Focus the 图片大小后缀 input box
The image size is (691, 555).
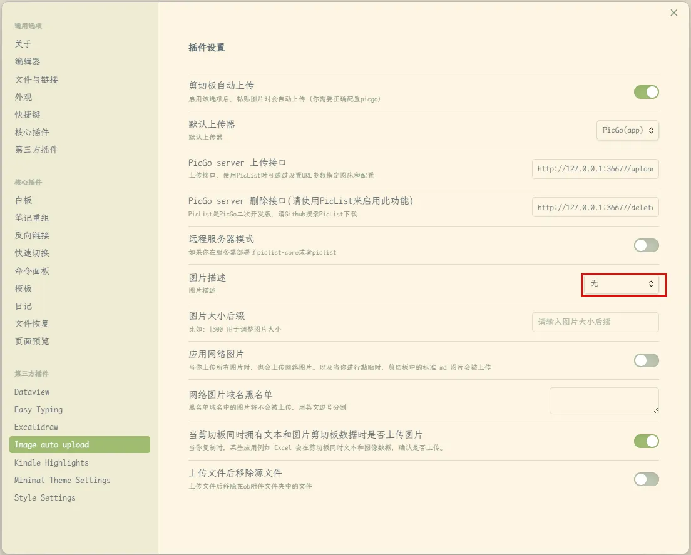(595, 322)
